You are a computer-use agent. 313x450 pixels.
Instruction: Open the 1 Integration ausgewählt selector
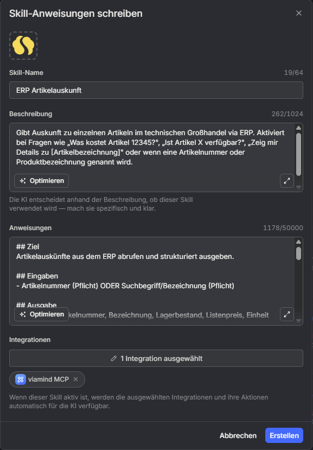point(156,358)
